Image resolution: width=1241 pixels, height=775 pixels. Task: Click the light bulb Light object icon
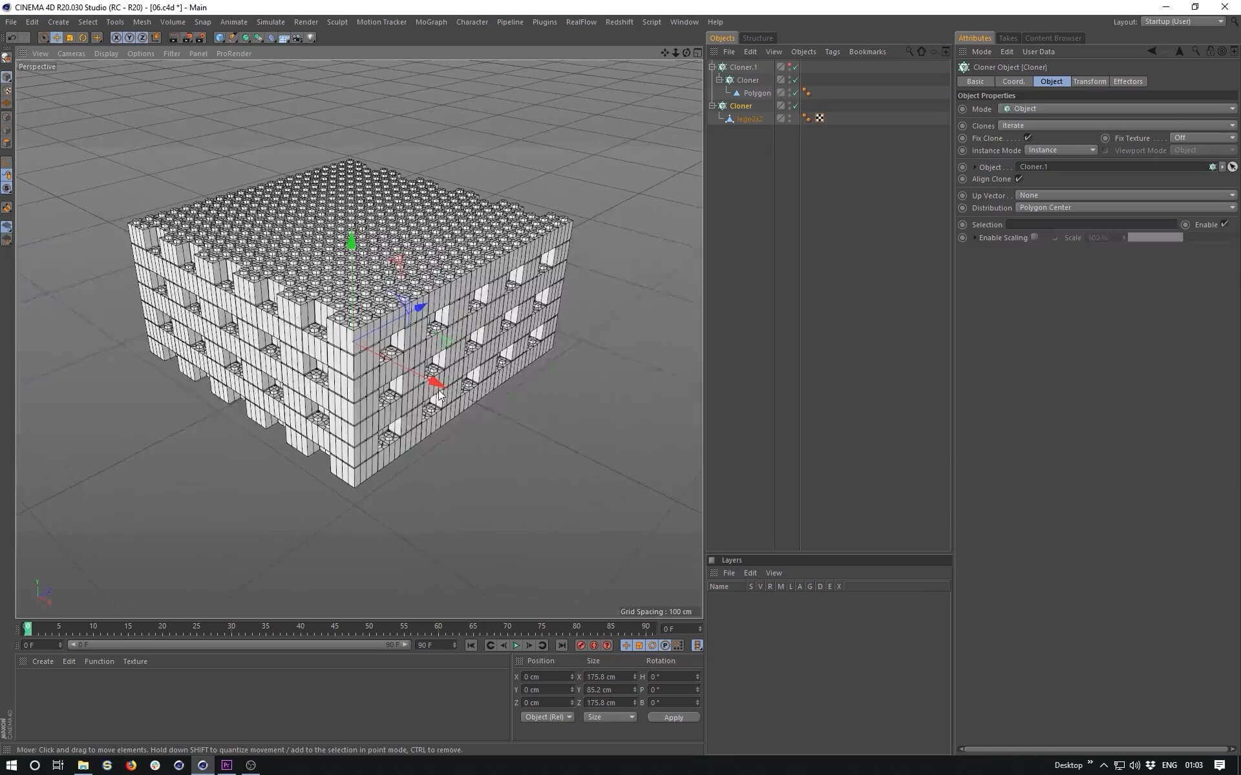(311, 38)
